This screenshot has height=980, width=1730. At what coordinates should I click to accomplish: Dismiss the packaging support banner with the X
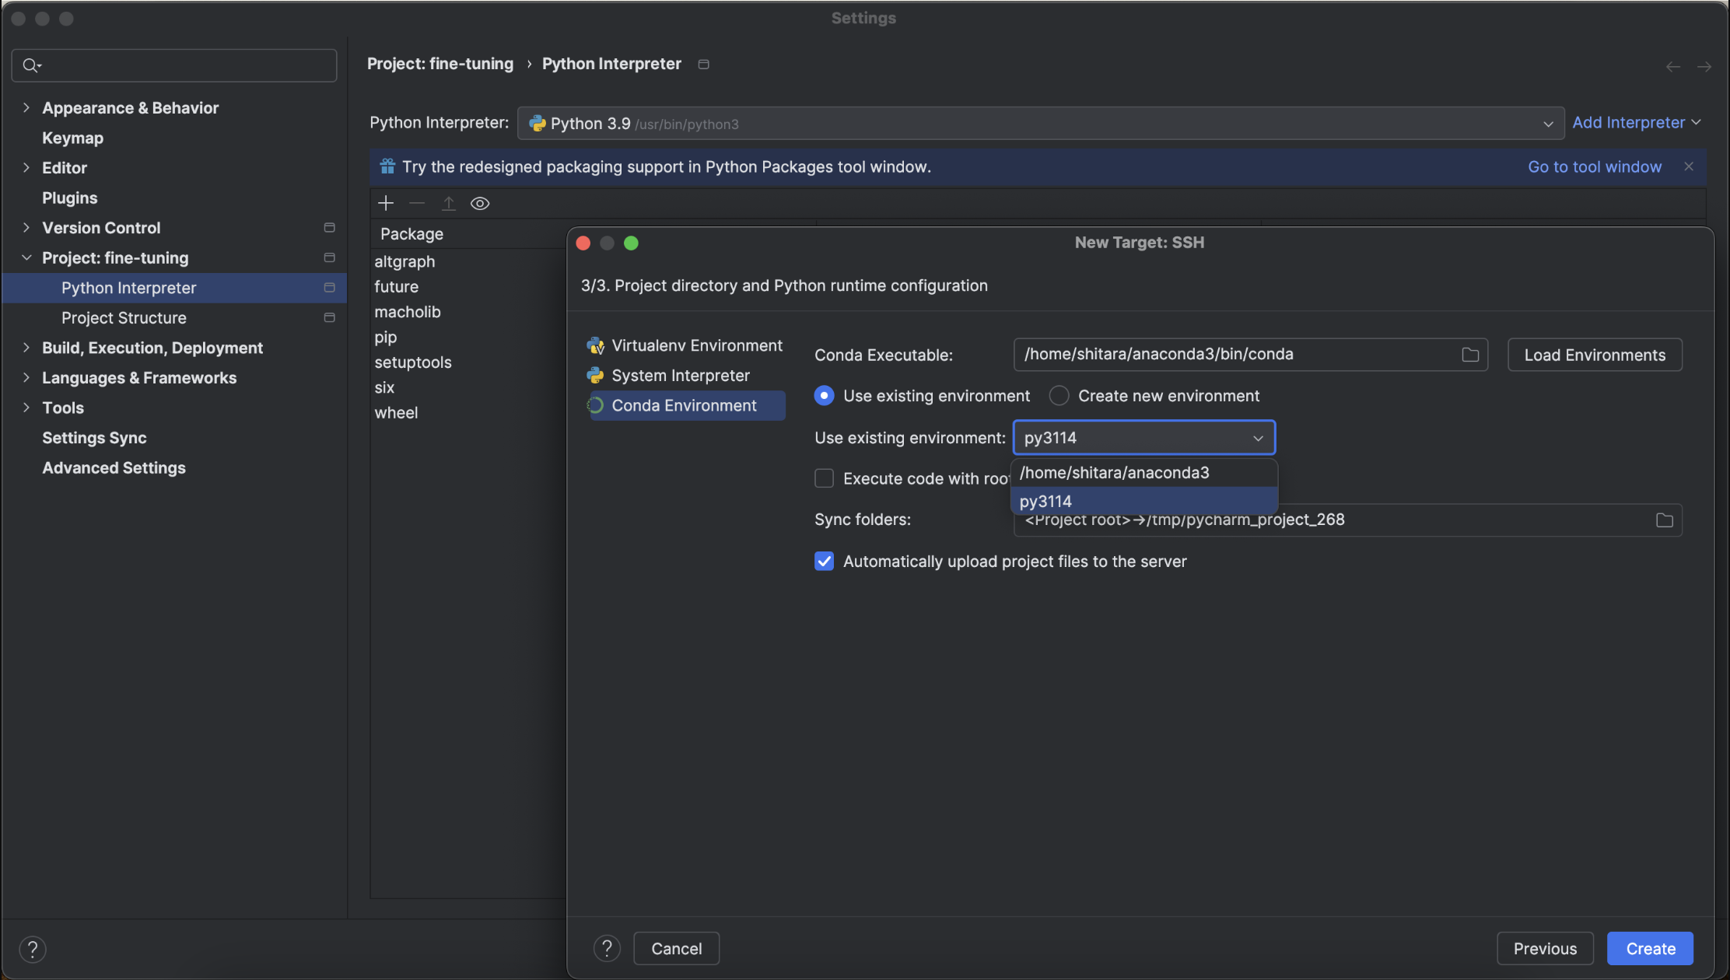click(x=1689, y=166)
